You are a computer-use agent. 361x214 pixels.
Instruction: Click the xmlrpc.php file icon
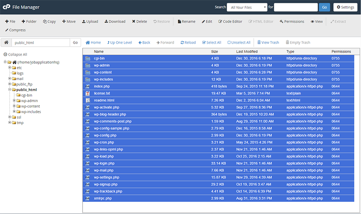click(88, 199)
